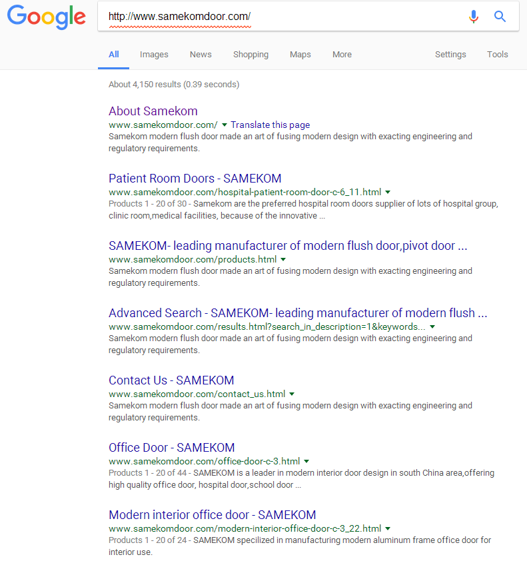Viewport: 527px width, 569px height.
Task: Open Office Door - SAMEKOM result
Action: pos(172,448)
